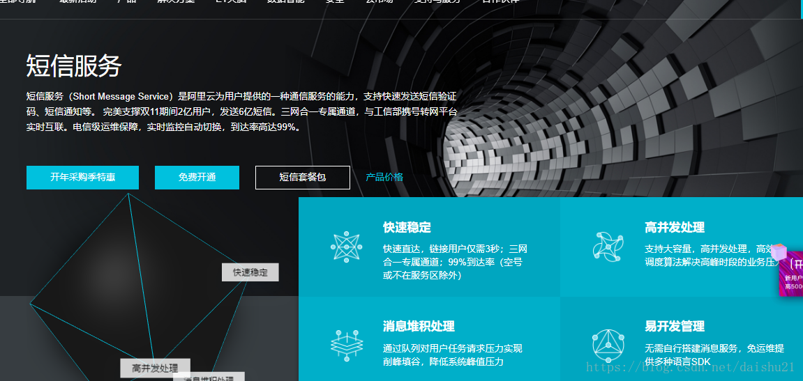Screen dimensions: 803x381
Task: Click the 易开发管理 circled-triangle icon
Action: (608, 345)
